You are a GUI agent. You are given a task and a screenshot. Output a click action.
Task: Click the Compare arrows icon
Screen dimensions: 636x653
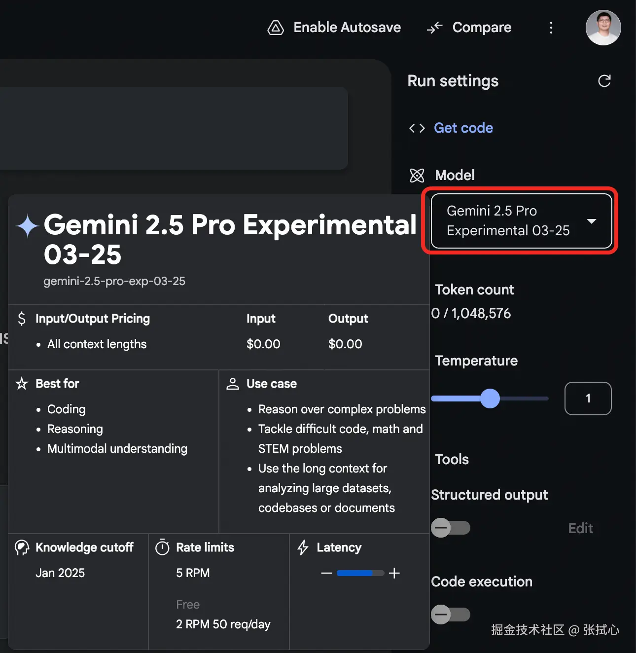pos(435,28)
